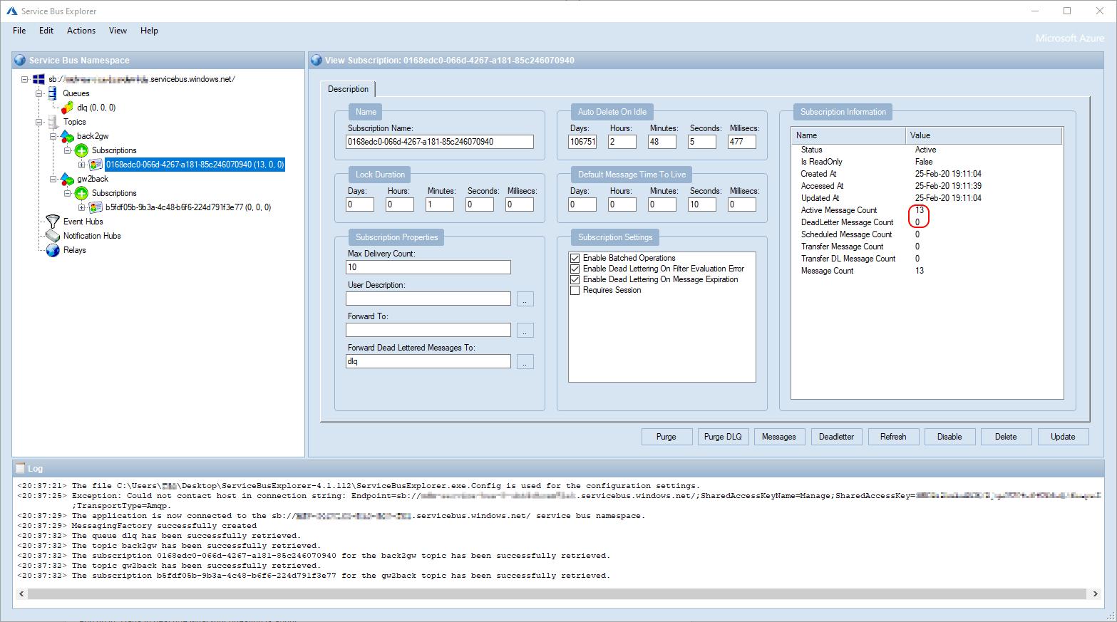Click the Delete button
The height and width of the screenshot is (622, 1117).
tap(1006, 437)
